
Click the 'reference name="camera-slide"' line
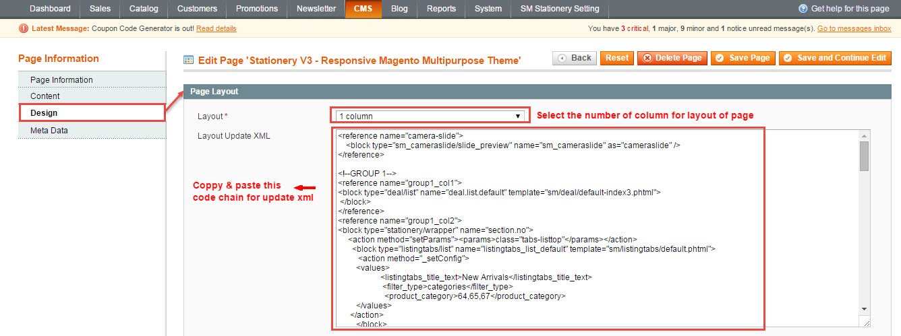[x=400, y=135]
